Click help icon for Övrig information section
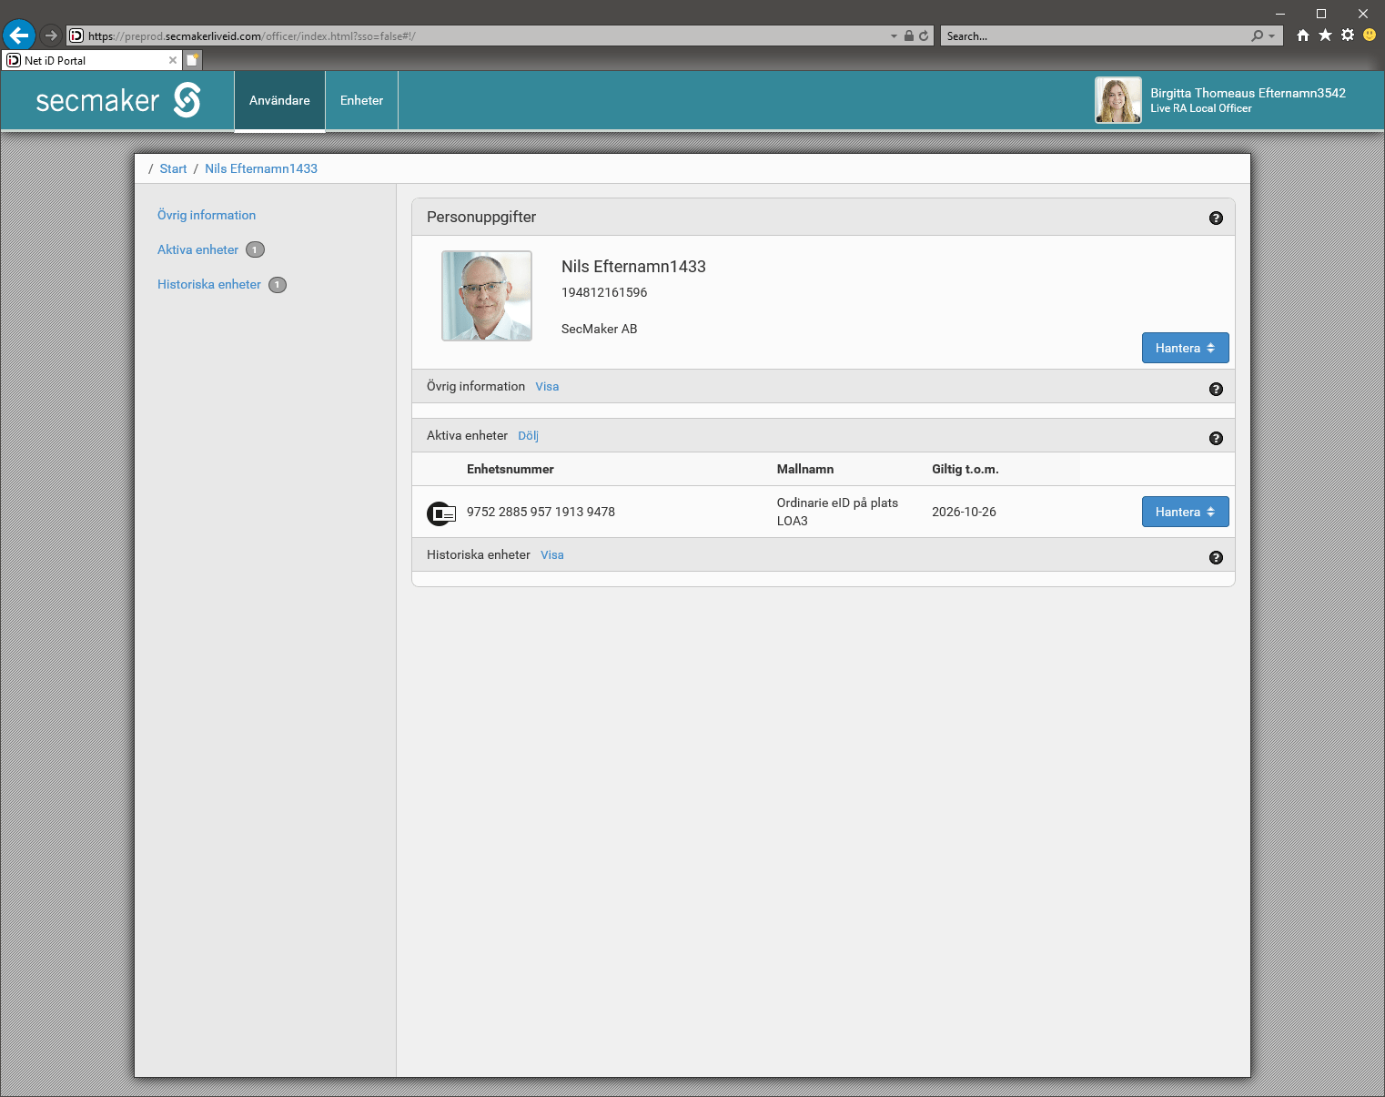This screenshot has height=1097, width=1385. tap(1216, 389)
